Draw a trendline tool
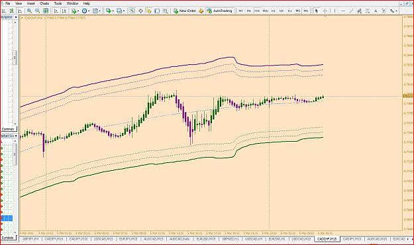Viewport: 414px width, 245px height. point(351,11)
